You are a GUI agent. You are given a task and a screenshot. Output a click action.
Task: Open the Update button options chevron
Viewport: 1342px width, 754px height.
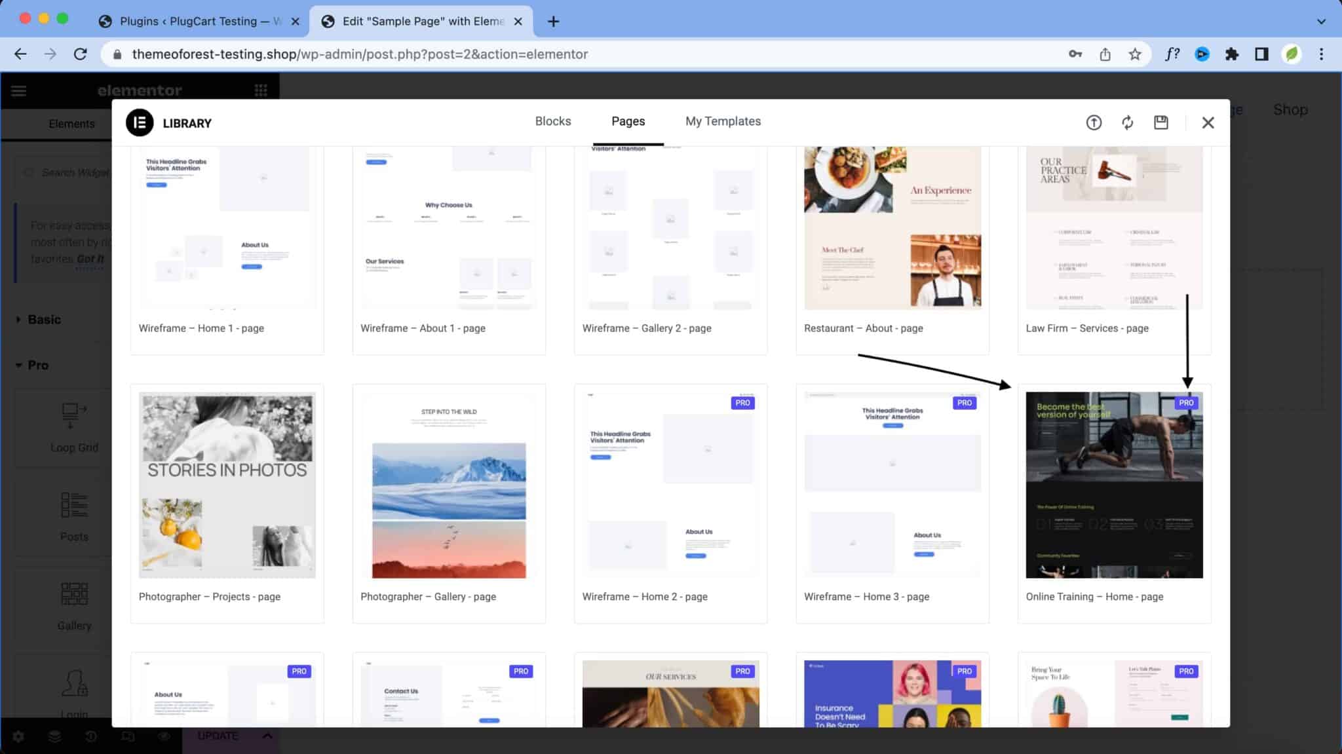pos(267,736)
